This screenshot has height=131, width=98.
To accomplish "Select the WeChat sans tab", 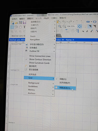I will click(x=18, y=36).
